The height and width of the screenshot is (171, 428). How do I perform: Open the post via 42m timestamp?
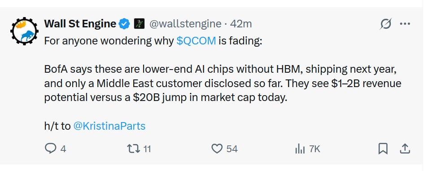coord(241,24)
